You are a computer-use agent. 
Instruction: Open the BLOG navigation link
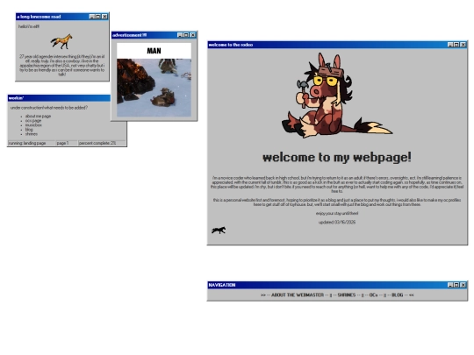click(398, 295)
